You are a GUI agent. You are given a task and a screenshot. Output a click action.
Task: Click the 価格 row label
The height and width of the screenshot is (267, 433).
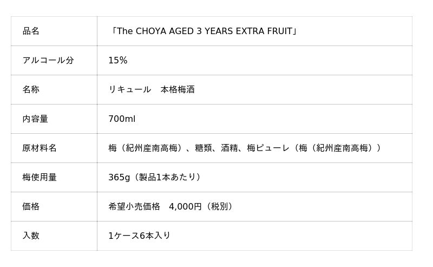pyautogui.click(x=31, y=207)
